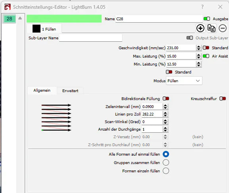Duplicate the sub-layer with copy icon
Image resolution: width=229 pixels, height=193 pixels.
tap(211, 28)
